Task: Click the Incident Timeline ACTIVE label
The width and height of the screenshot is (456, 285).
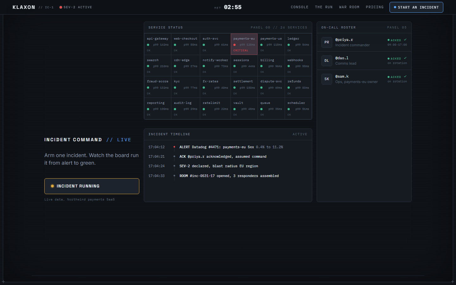Action: 300,134
